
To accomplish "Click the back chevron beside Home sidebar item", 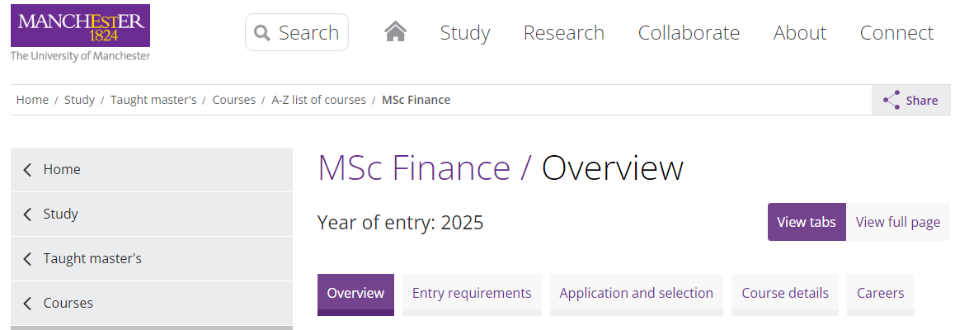I will [27, 169].
